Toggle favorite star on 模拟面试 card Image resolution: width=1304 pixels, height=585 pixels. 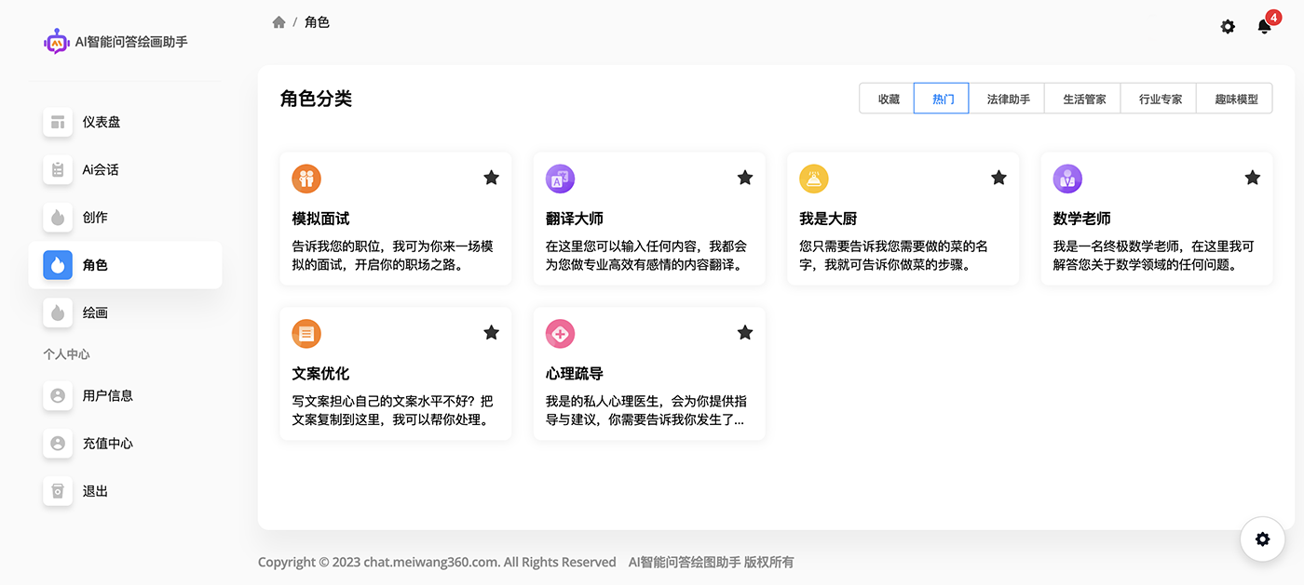click(x=491, y=178)
